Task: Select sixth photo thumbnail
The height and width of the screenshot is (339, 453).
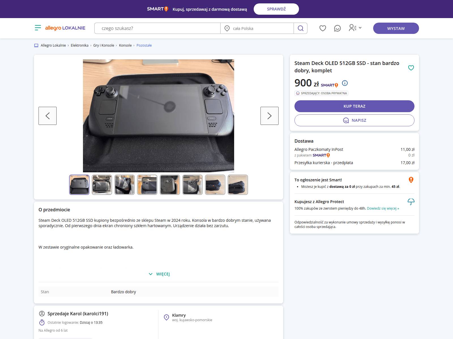Action: 193,185
